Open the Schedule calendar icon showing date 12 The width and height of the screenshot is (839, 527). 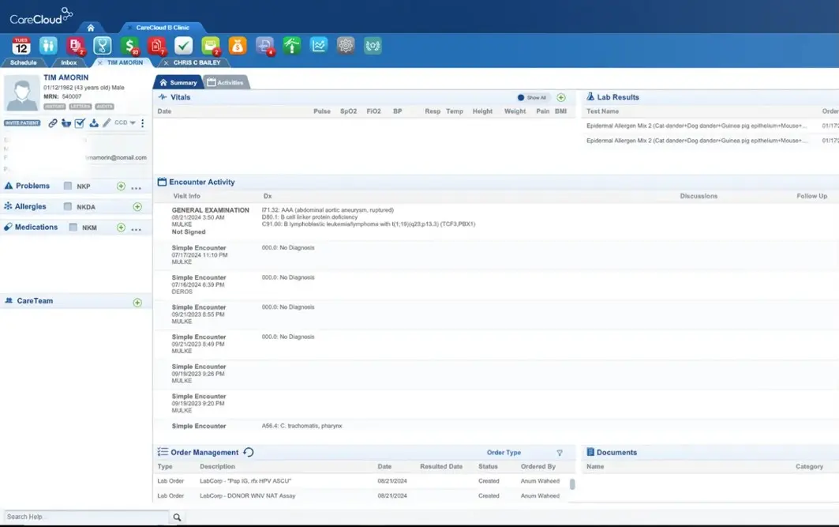click(21, 45)
